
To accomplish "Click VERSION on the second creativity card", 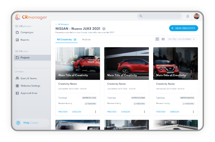I will 125,112.
